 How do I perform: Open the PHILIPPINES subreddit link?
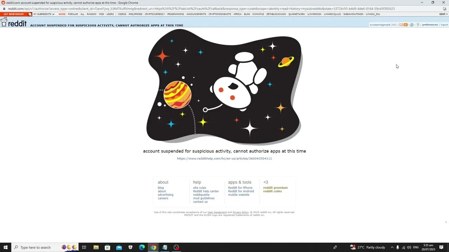135,14
